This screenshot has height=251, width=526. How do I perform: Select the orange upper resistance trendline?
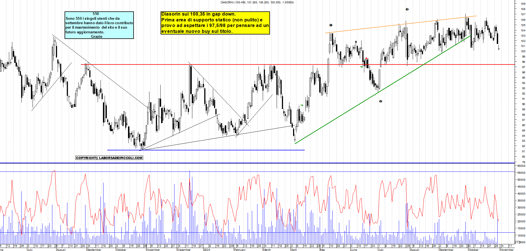point(401,24)
